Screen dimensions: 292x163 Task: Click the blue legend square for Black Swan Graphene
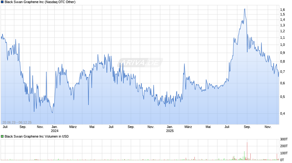pyautogui.click(x=2, y=2)
